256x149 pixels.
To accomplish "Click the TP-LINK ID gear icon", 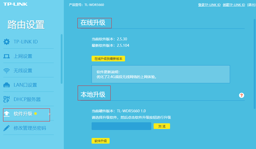I will point(6,42).
